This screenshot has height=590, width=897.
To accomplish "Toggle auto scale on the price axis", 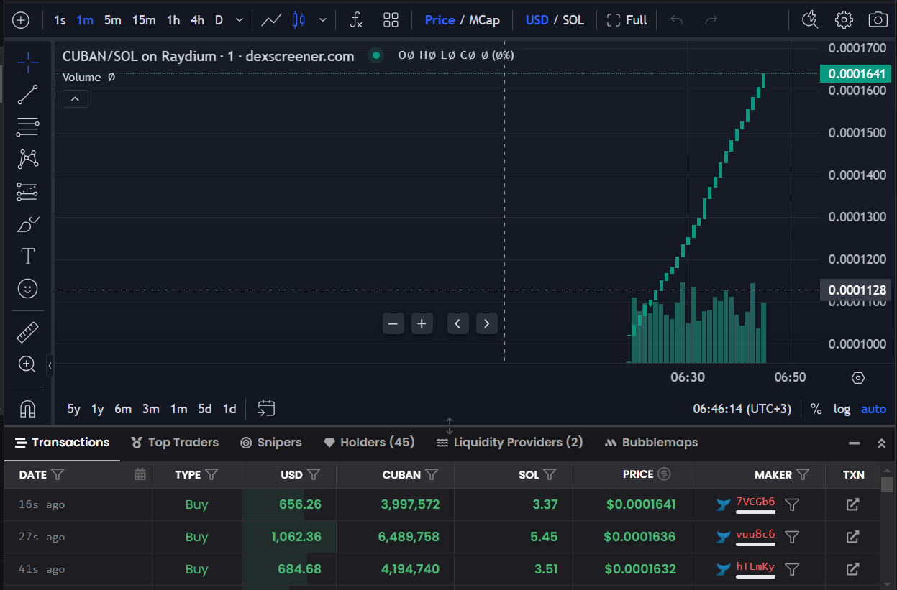I will [x=873, y=409].
